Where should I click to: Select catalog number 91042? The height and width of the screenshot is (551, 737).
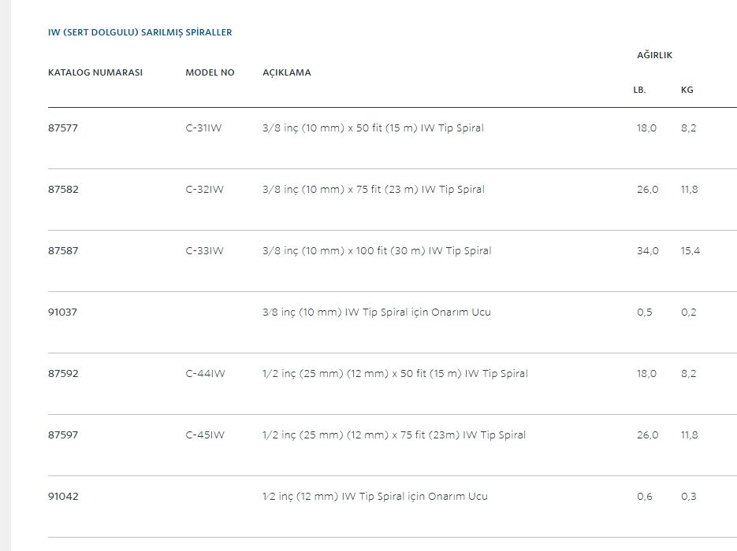(x=63, y=497)
